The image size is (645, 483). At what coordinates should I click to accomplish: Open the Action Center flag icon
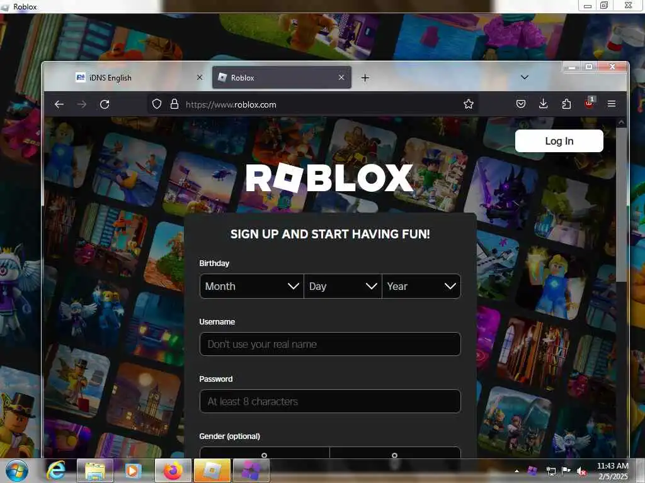[x=566, y=470]
